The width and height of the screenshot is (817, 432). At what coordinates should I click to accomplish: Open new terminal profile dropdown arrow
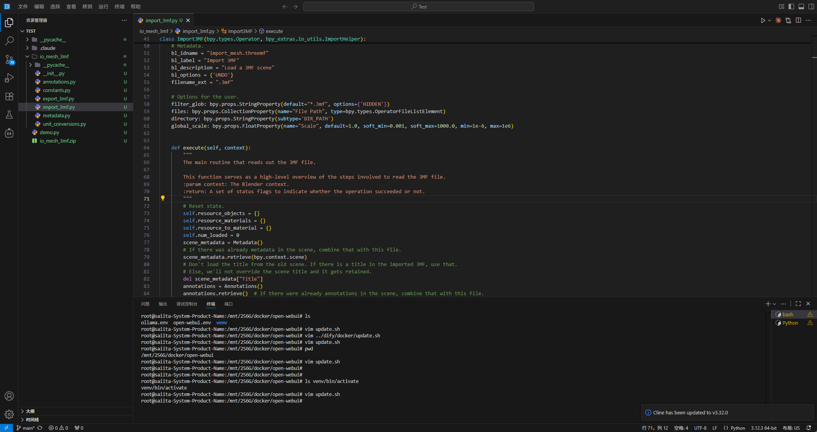tap(774, 304)
